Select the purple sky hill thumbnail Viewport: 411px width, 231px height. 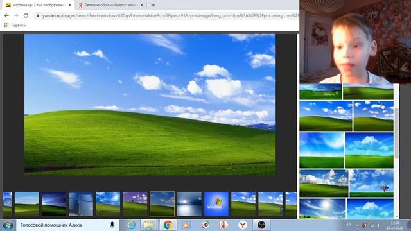tap(136, 204)
